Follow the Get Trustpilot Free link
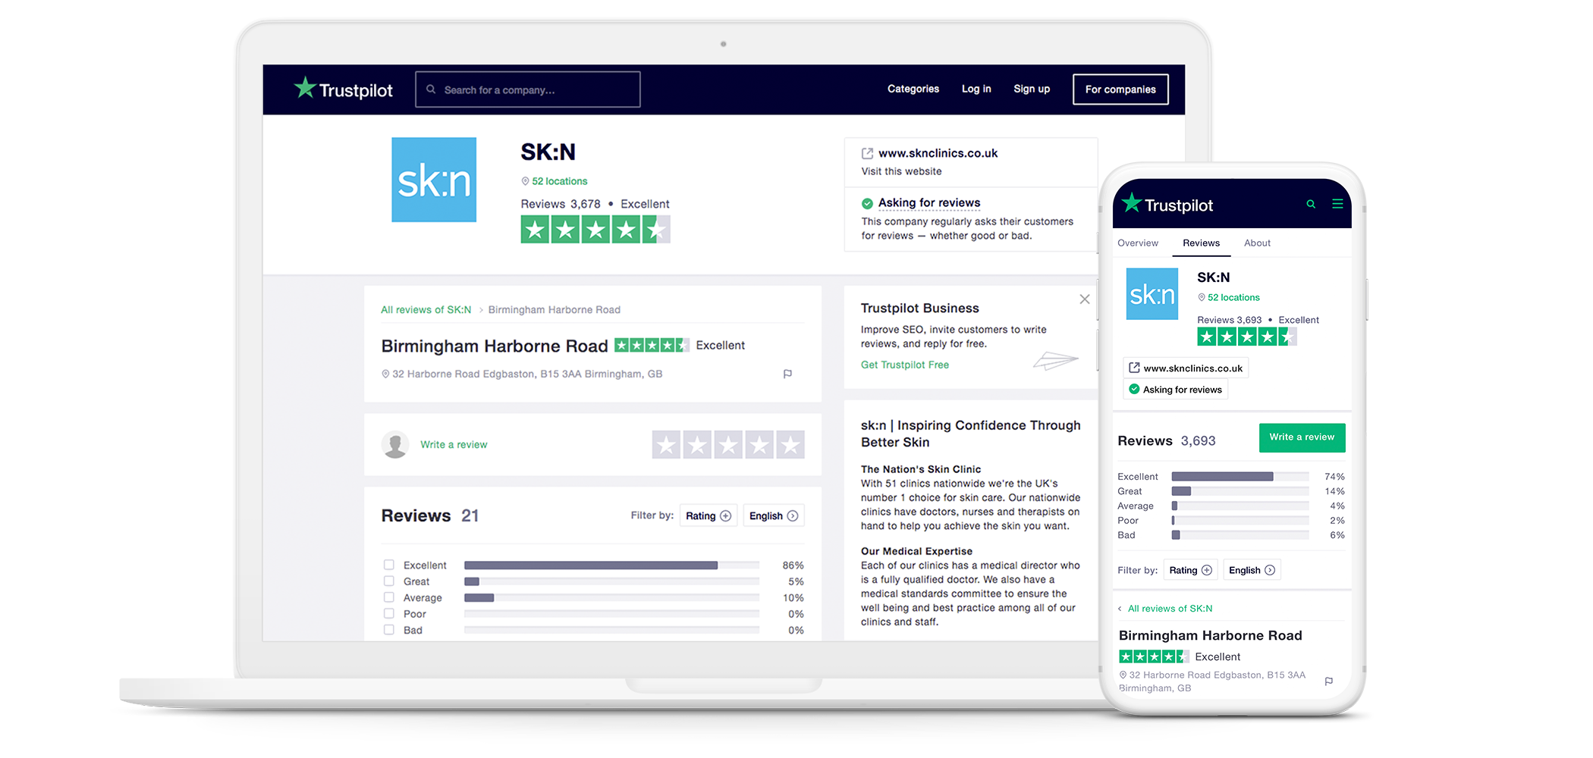The height and width of the screenshot is (758, 1593). [904, 365]
